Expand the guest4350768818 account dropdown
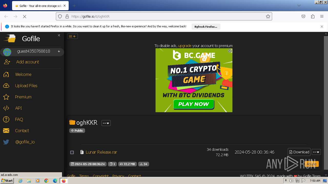 click(x=59, y=51)
